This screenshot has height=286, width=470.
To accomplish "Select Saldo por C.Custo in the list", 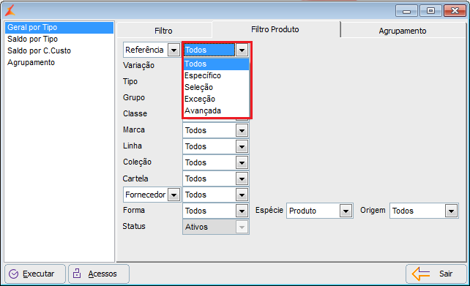I will pyautogui.click(x=39, y=50).
